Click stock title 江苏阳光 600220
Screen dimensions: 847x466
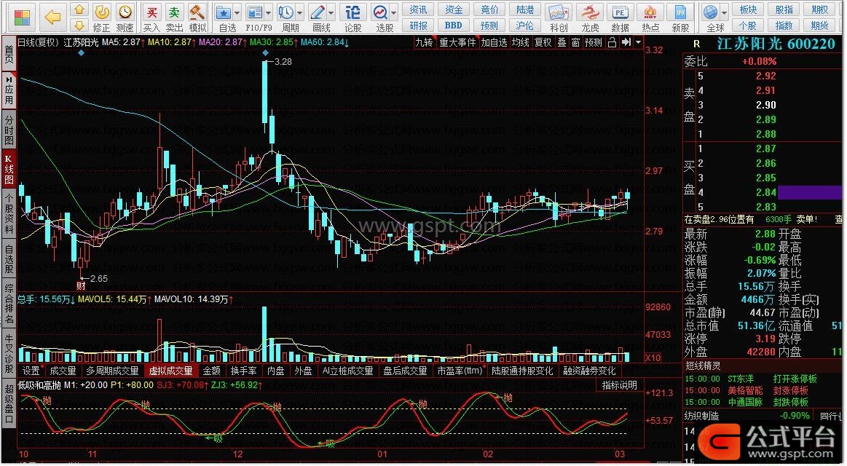point(776,44)
